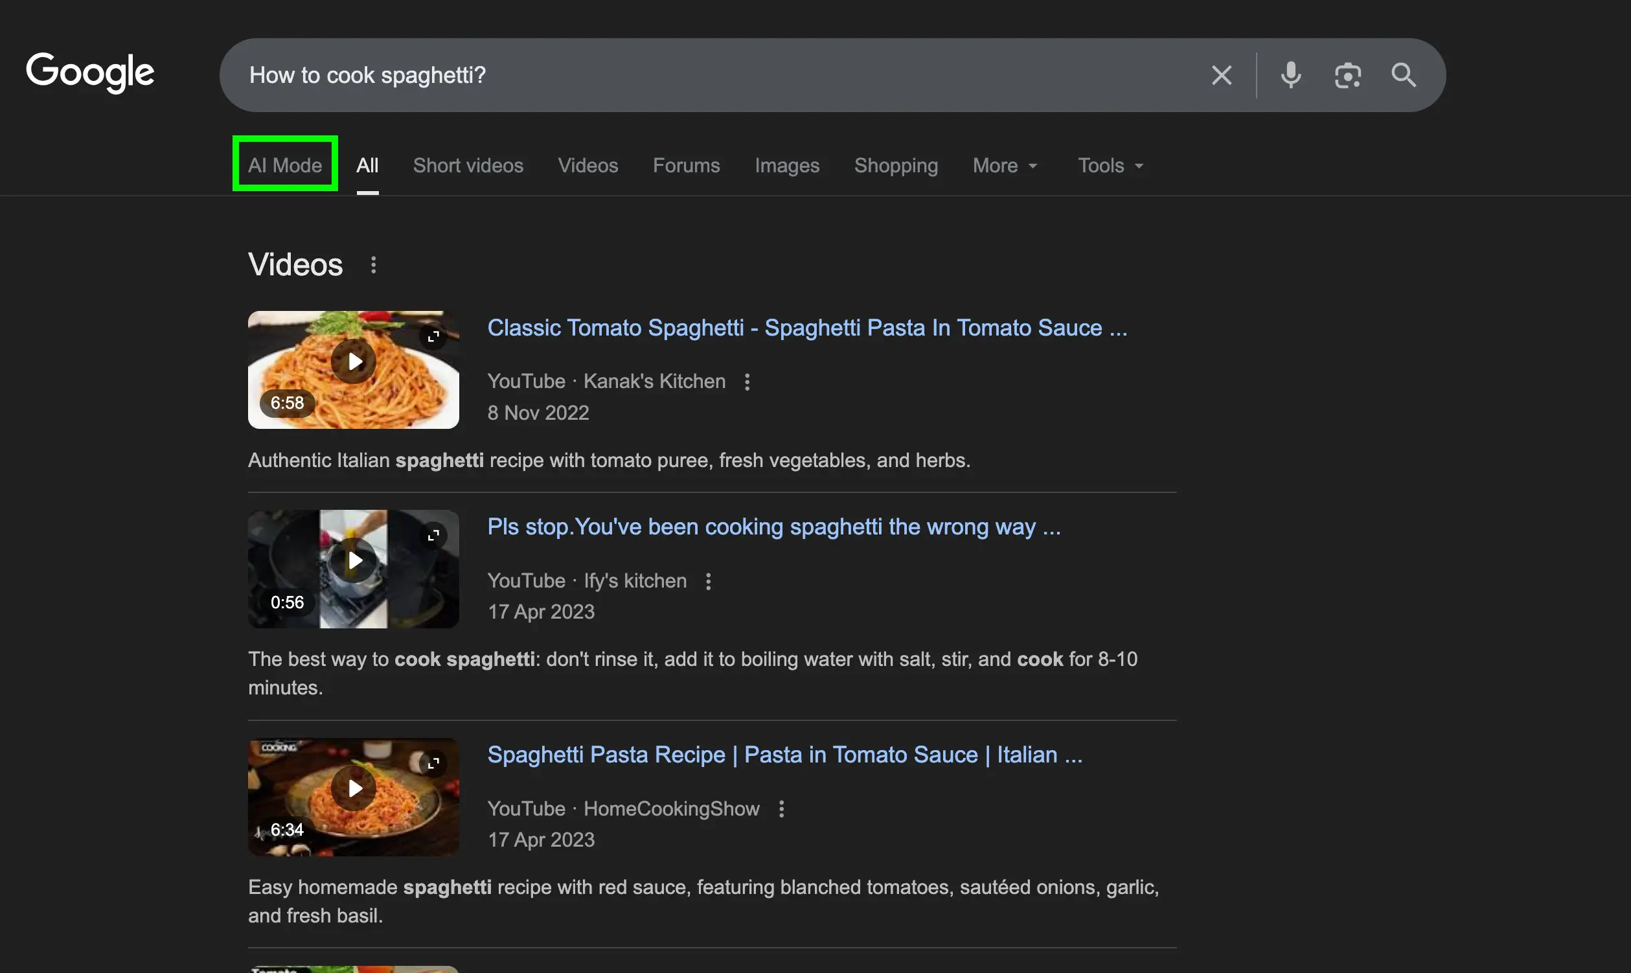Click the Google logo
Viewport: 1631px width, 973px height.
coord(91,73)
